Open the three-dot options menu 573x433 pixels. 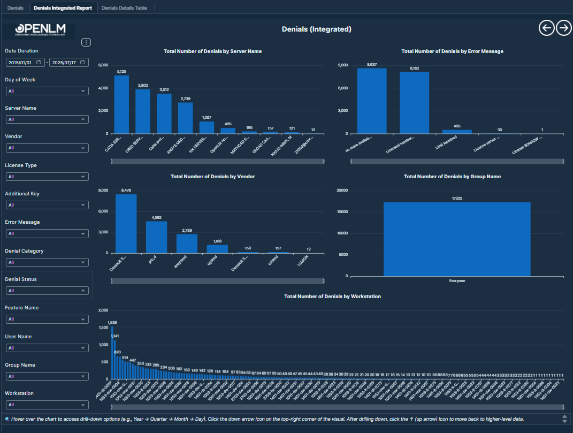tap(86, 42)
